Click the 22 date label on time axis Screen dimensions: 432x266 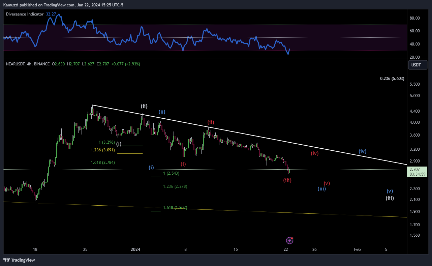[x=286, y=249]
